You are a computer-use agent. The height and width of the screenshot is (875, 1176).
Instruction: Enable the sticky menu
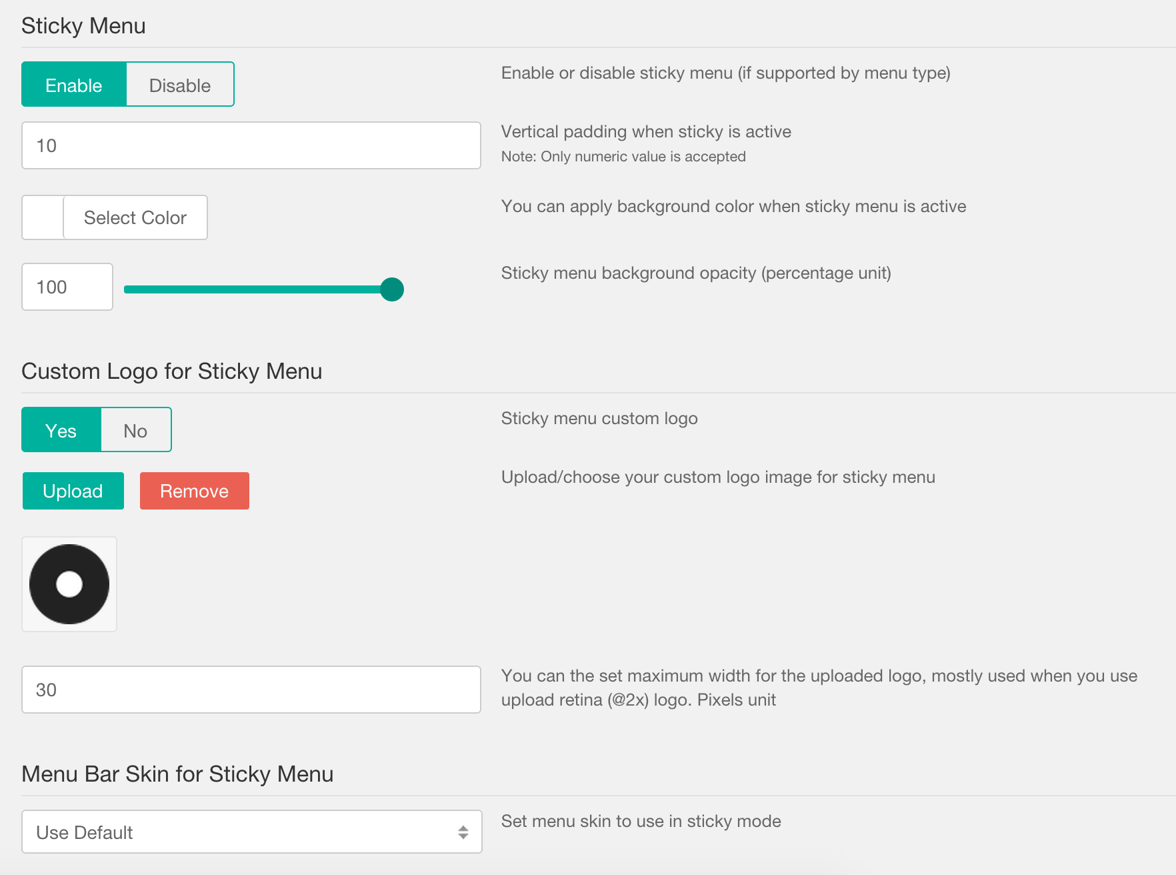tap(73, 85)
